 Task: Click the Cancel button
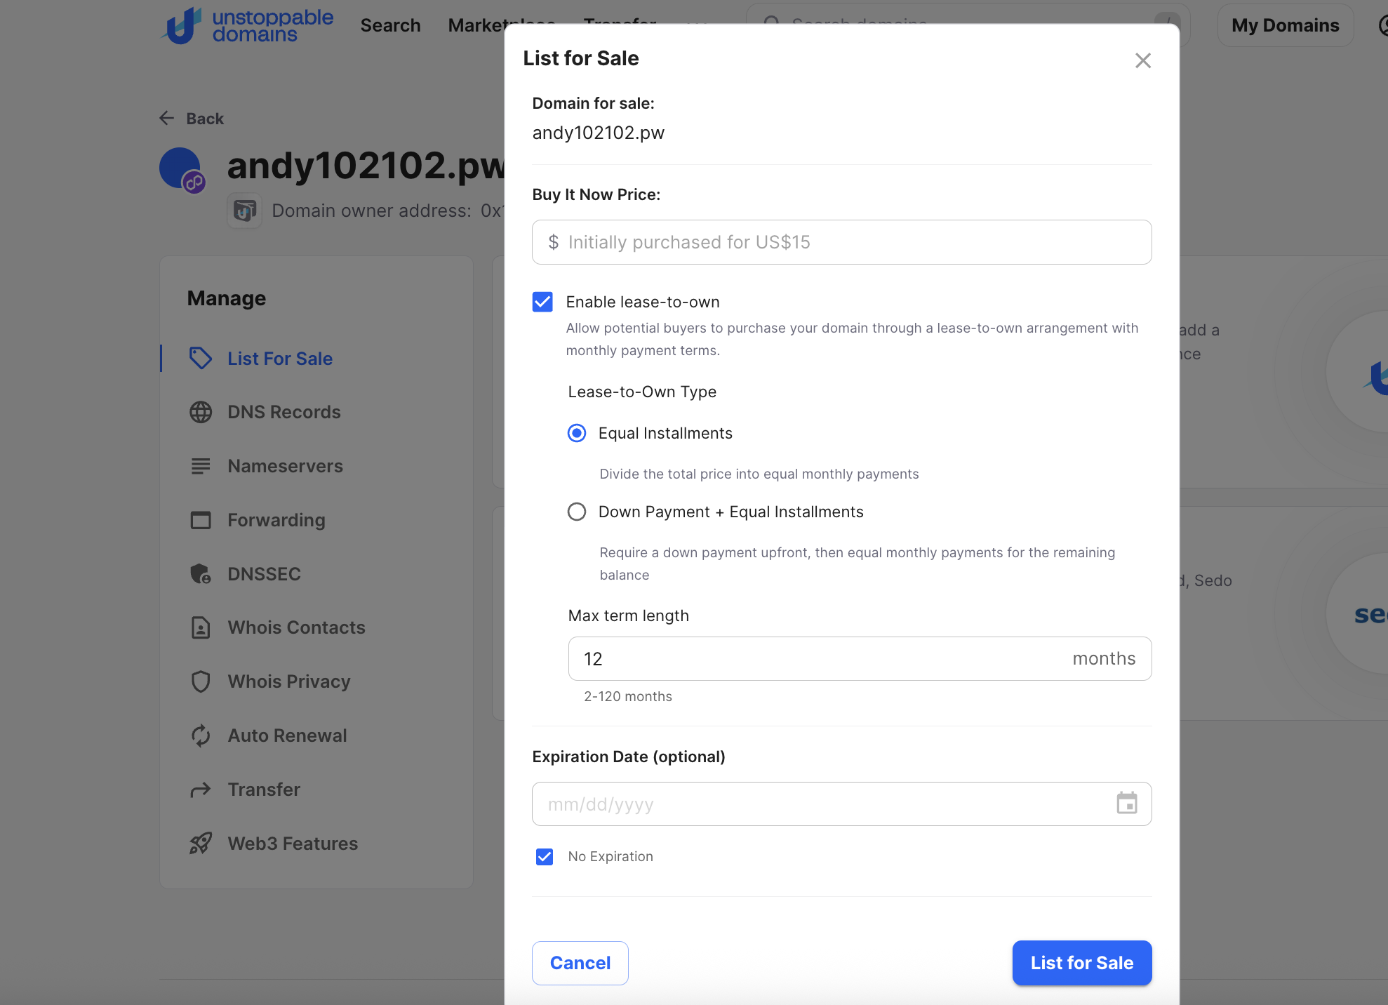580,963
